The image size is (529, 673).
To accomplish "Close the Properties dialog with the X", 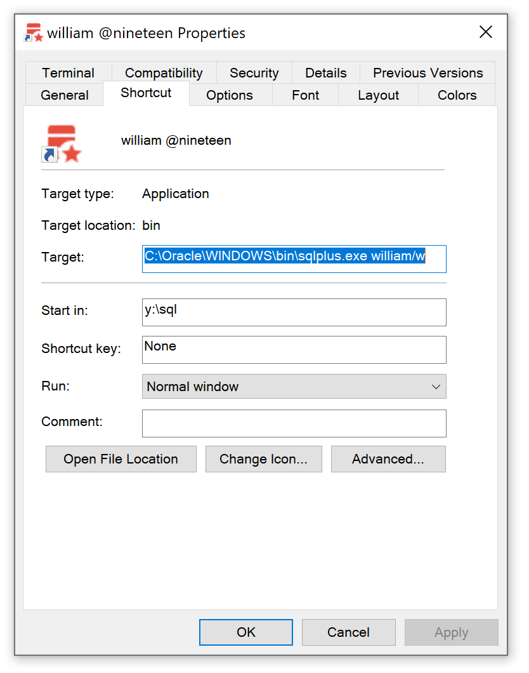I will [x=486, y=32].
